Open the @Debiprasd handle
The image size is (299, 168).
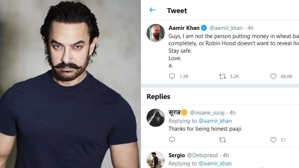tap(203, 155)
